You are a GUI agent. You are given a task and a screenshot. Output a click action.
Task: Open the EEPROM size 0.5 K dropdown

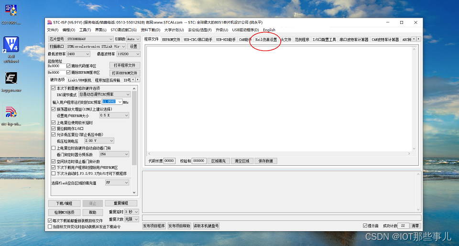pyautogui.click(x=114, y=116)
